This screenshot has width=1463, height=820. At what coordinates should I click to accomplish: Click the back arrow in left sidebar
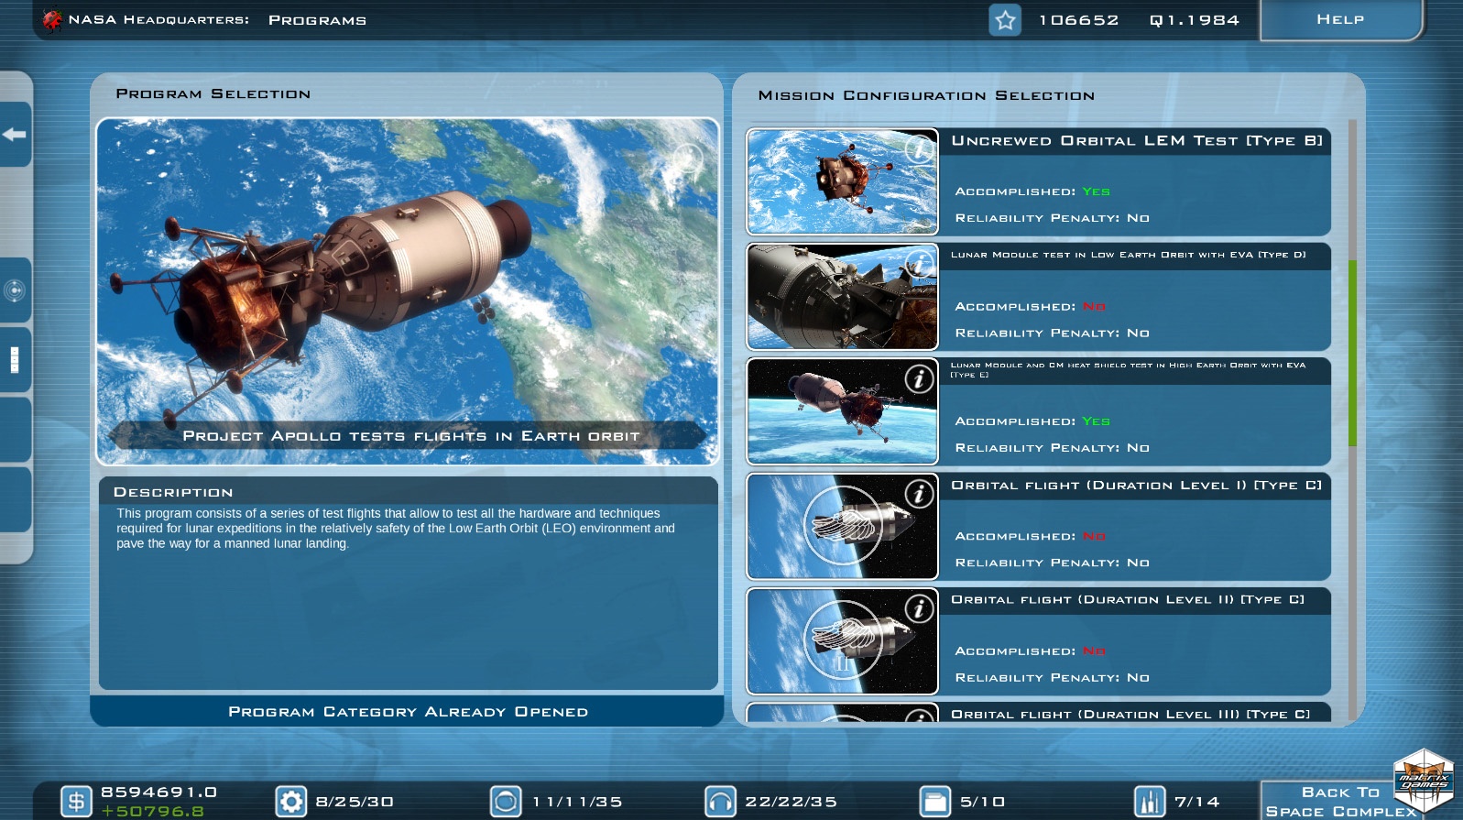pyautogui.click(x=14, y=135)
